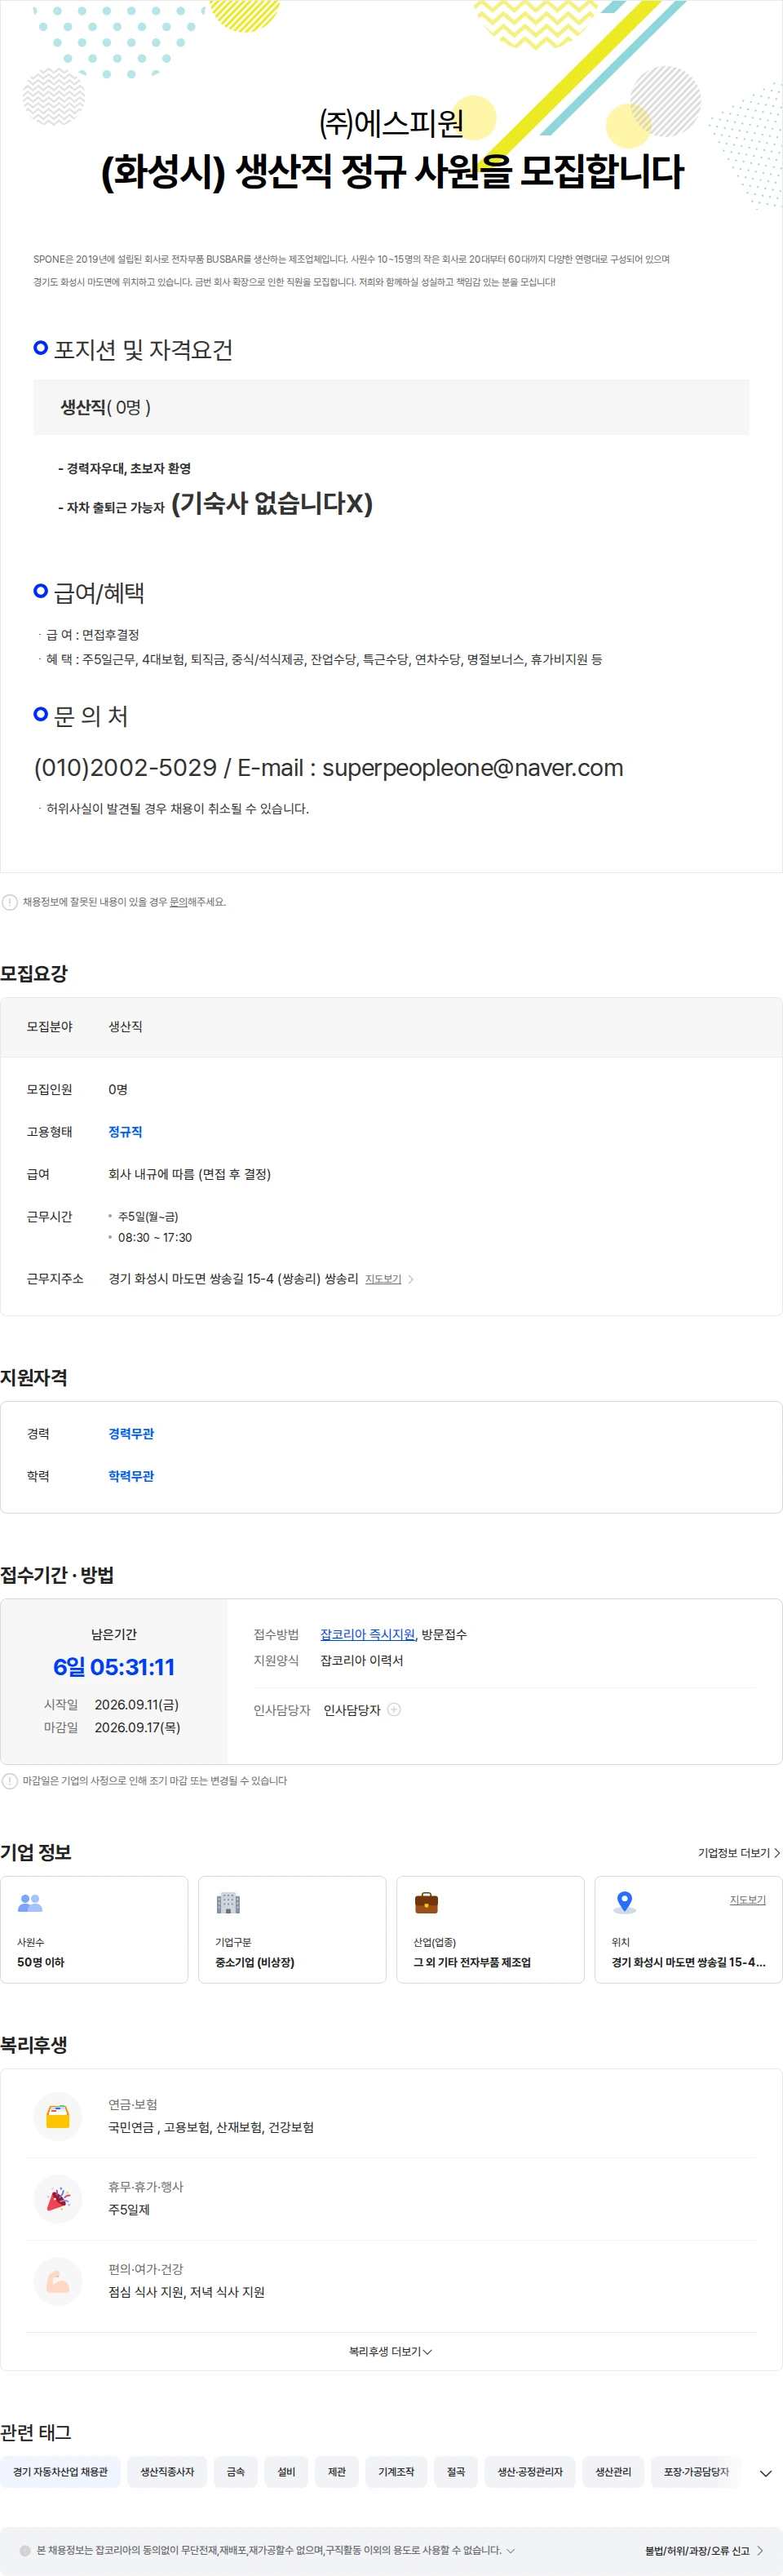Click the 2026.09.17(목) deadline date
This screenshot has width=783, height=2576.
(137, 1727)
